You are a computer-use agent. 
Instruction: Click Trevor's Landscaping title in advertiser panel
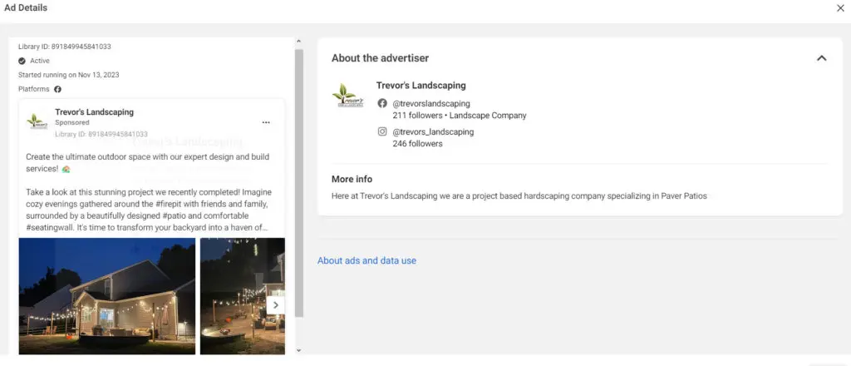pyautogui.click(x=421, y=85)
